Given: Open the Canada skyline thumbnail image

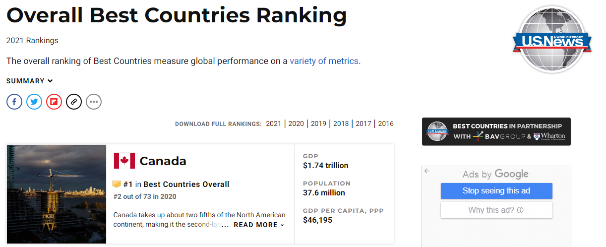Looking at the screenshot, I should pyautogui.click(x=57, y=194).
